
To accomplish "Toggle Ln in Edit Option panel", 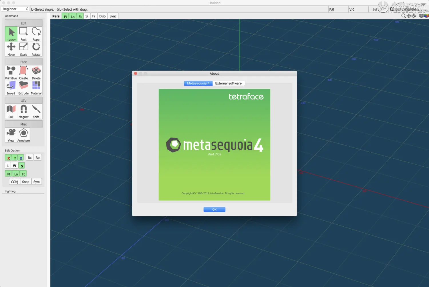I will pyautogui.click(x=16, y=174).
